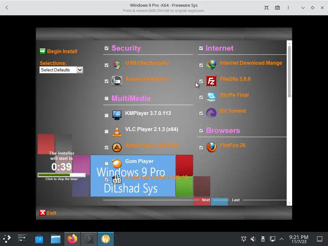This screenshot has width=328, height=246.
Task: Uncheck the SkyPe Final checkbox
Action: tap(201, 97)
